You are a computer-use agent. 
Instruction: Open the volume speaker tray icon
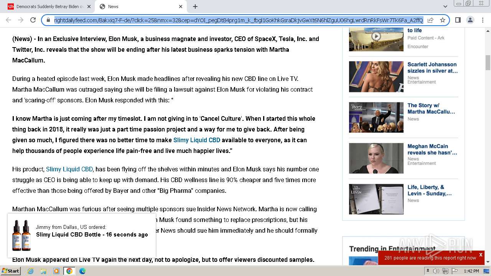click(x=436, y=271)
